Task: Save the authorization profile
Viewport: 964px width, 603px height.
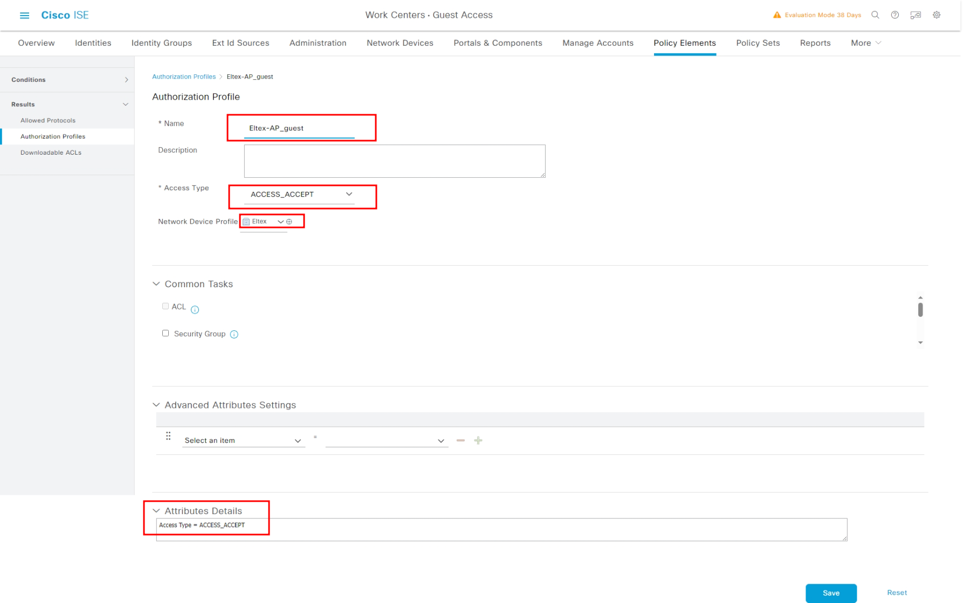Action: [x=831, y=593]
